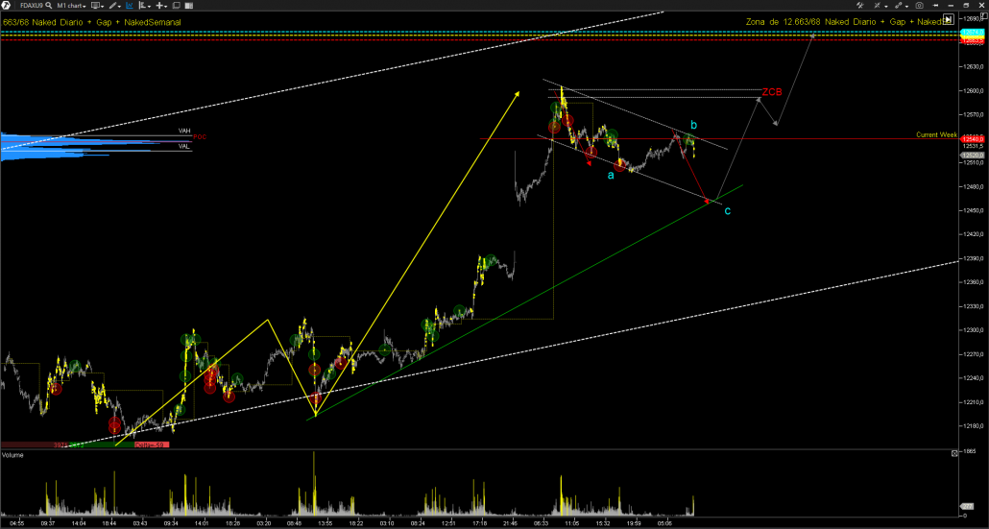989x529 pixels.
Task: Click the scroll-to-last-bar play button
Action: pyautogui.click(x=948, y=19)
